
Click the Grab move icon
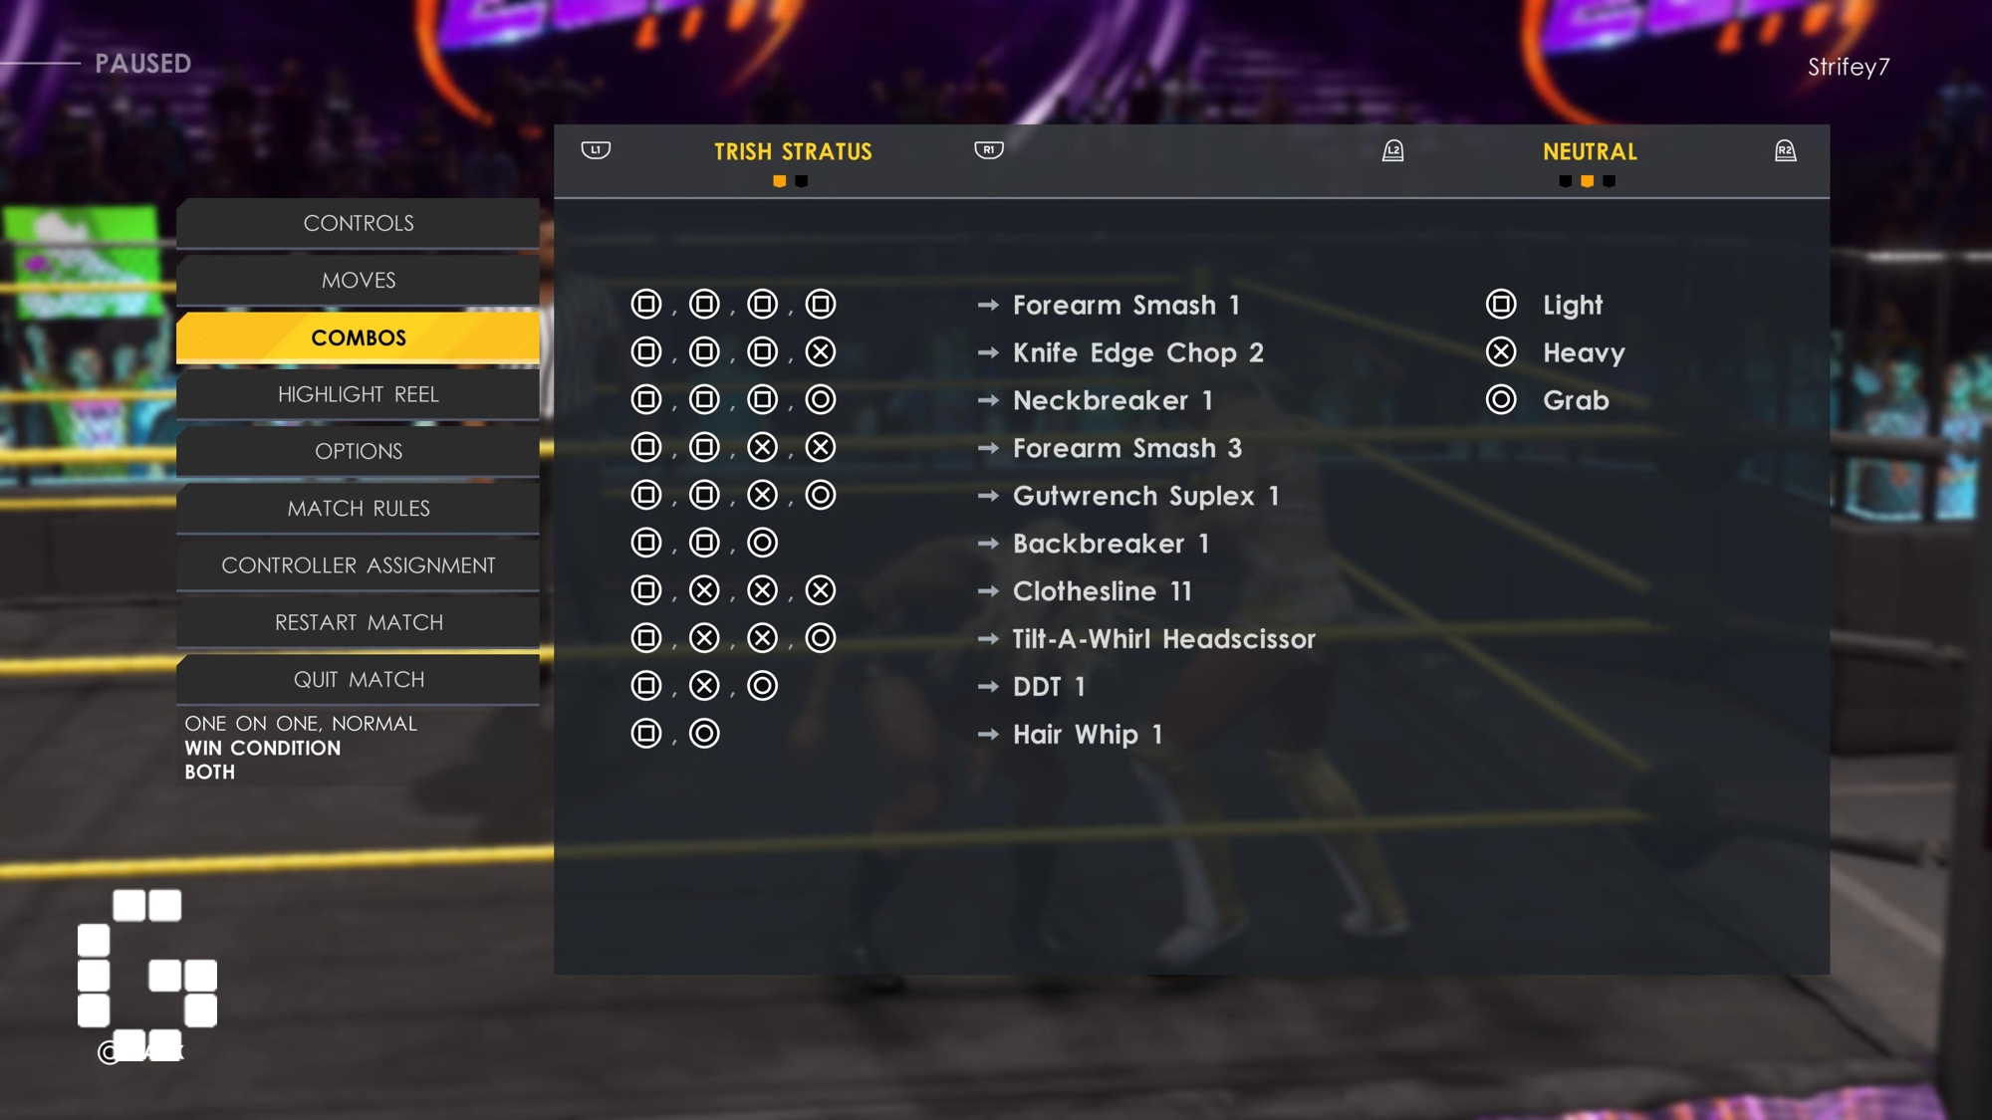click(x=1501, y=398)
